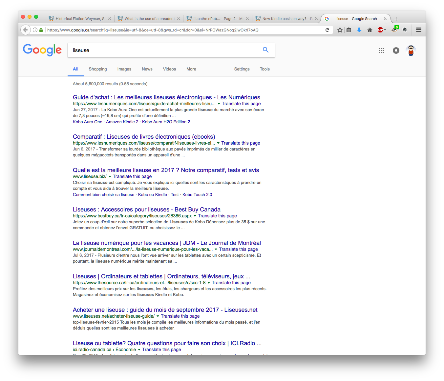Screen dimensions: 444x381
Task: Bookmark this page with the star icon
Action: pos(340,30)
